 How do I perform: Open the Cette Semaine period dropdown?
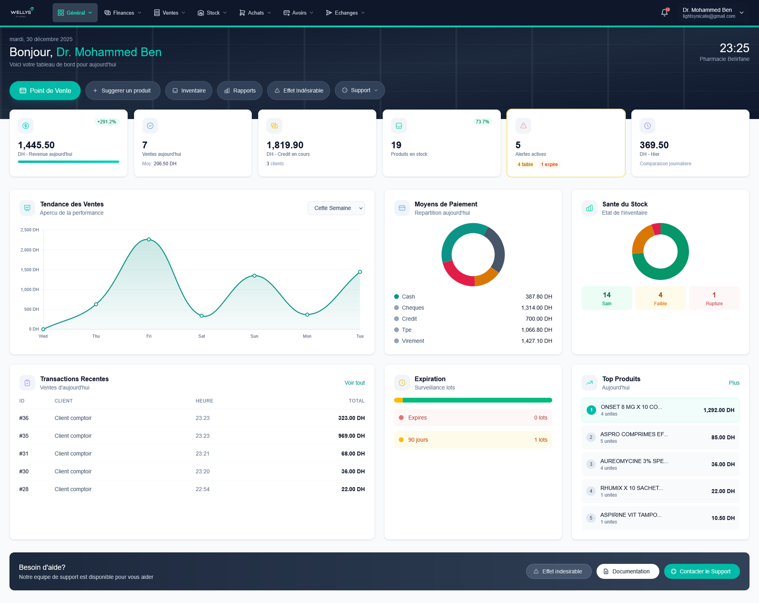click(x=336, y=208)
